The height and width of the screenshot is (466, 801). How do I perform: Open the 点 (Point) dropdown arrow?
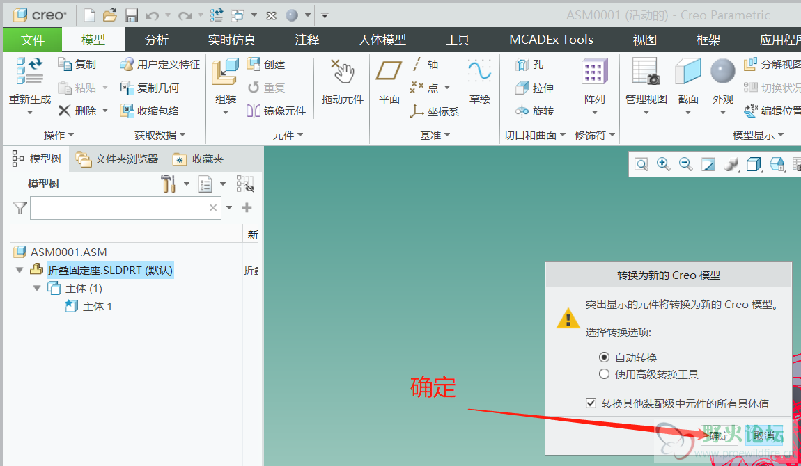447,88
